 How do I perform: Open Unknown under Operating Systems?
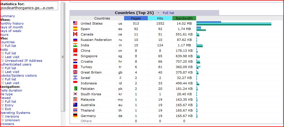click(12, 120)
